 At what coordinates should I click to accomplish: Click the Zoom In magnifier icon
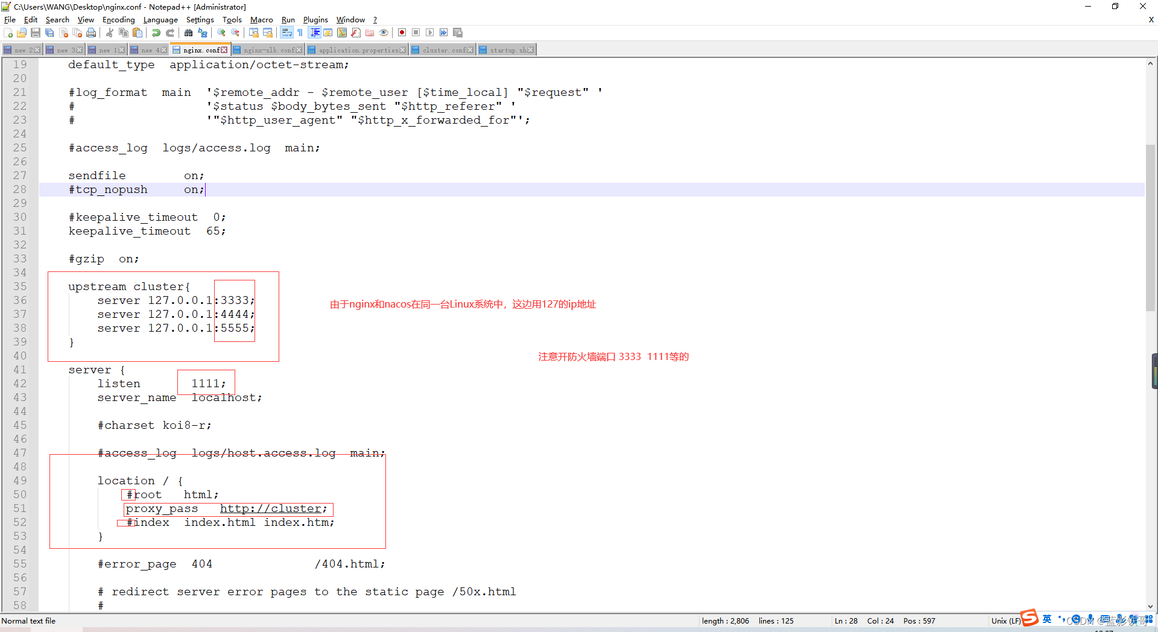click(x=221, y=33)
